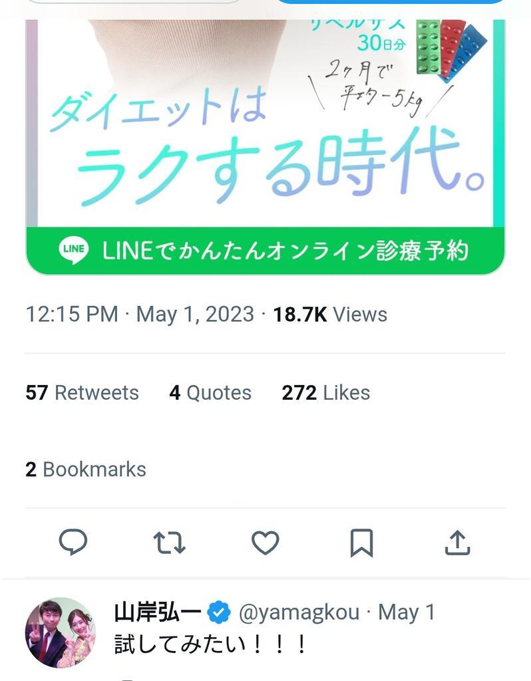Open the 2 Bookmarks count
The height and width of the screenshot is (681, 531).
point(86,470)
